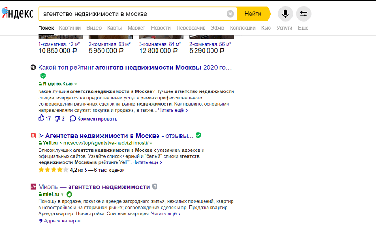The width and height of the screenshot is (376, 228).
Task: Open 2-комнатная, 63 м² listing link
Action: click(110, 44)
